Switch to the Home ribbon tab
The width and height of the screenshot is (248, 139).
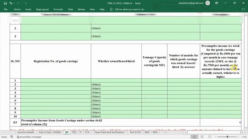[17, 9]
